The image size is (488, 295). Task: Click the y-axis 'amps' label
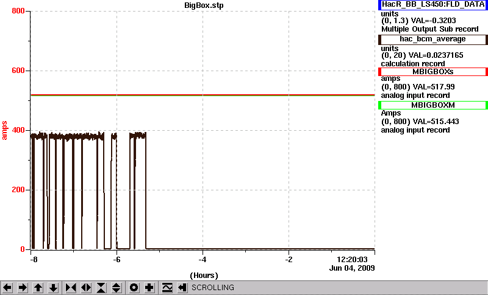[x=4, y=131]
